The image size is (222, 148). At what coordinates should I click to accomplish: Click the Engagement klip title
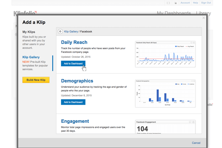(x=75, y=121)
